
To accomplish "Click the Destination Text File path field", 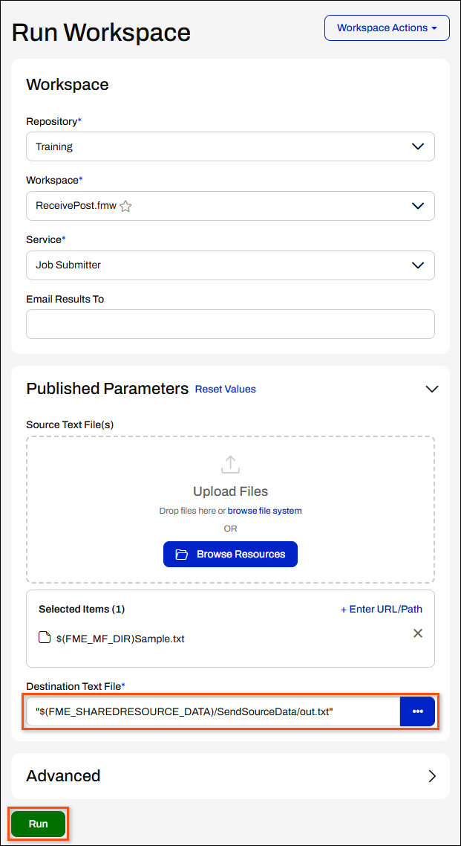I will point(213,711).
